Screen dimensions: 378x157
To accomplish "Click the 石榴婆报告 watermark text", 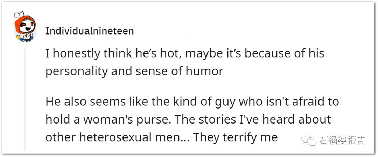I will [x=342, y=140].
